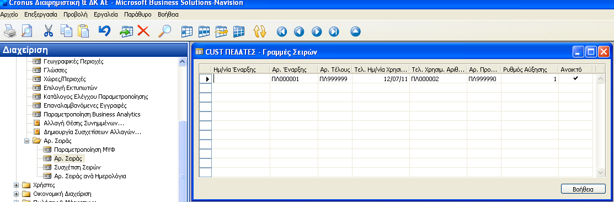This screenshot has width=614, height=202.
Task: Click table scrollbar down arrow
Action: click(600, 172)
